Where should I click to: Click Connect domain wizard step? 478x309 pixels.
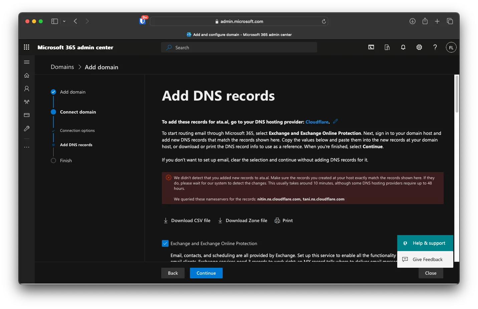[x=78, y=112]
